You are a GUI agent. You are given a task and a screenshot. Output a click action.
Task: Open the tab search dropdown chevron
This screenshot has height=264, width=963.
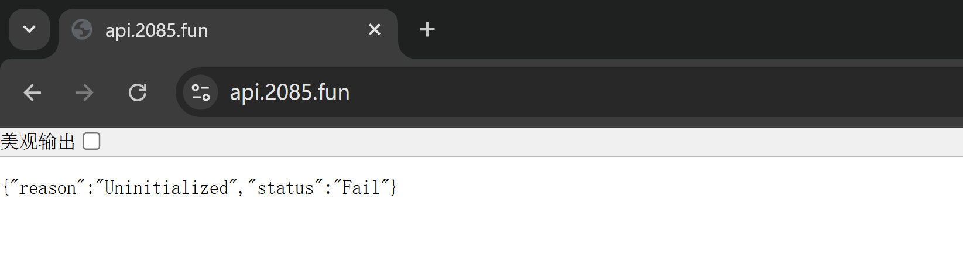(x=29, y=29)
